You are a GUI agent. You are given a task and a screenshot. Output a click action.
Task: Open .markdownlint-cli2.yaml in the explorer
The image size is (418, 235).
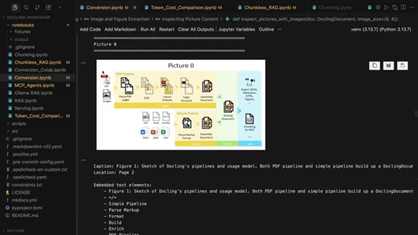click(37, 147)
